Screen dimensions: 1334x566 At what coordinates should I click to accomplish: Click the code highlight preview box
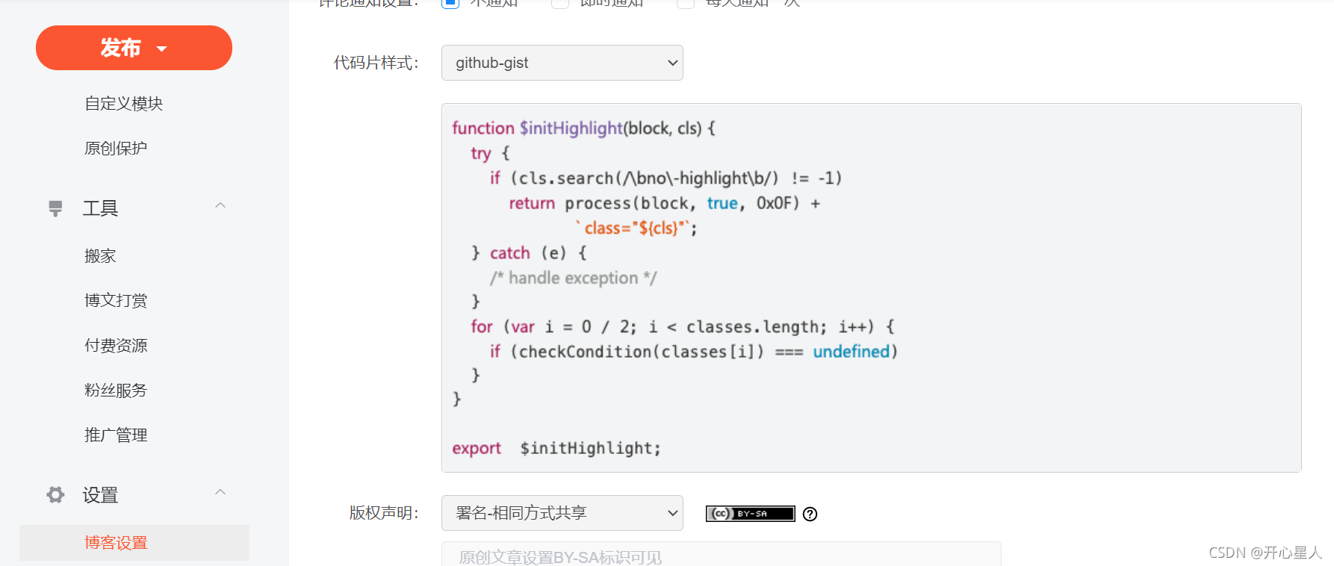[871, 287]
